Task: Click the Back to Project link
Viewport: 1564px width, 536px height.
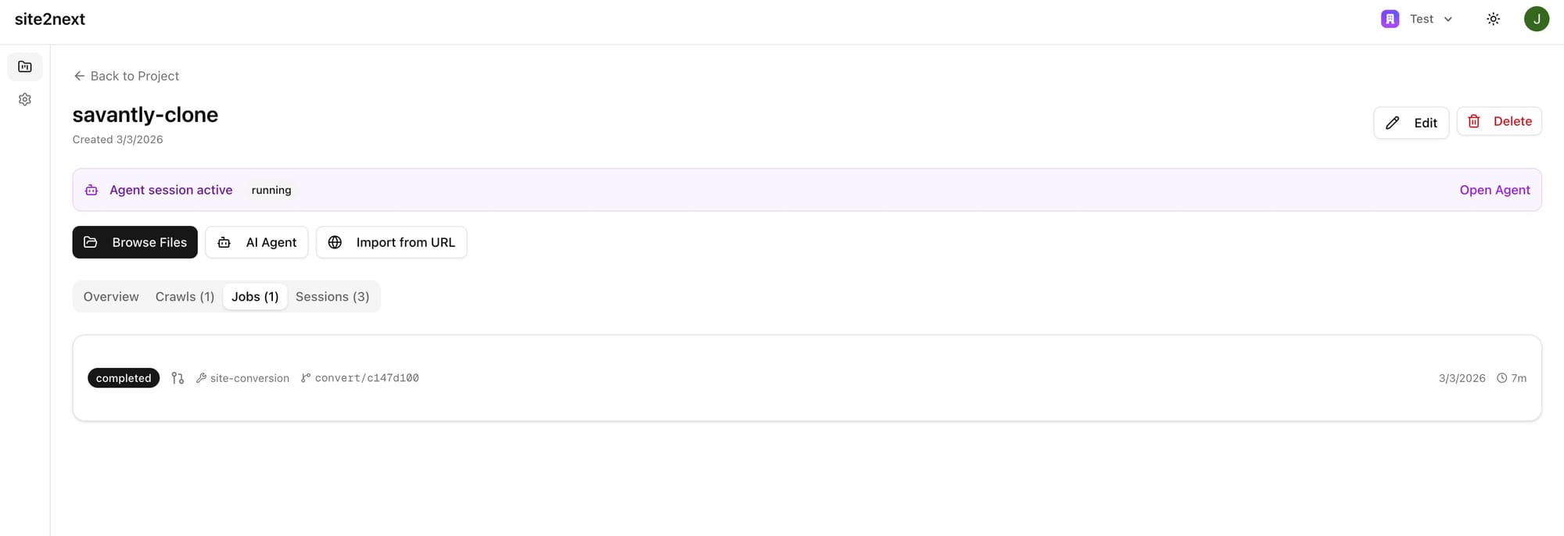Action: [127, 76]
